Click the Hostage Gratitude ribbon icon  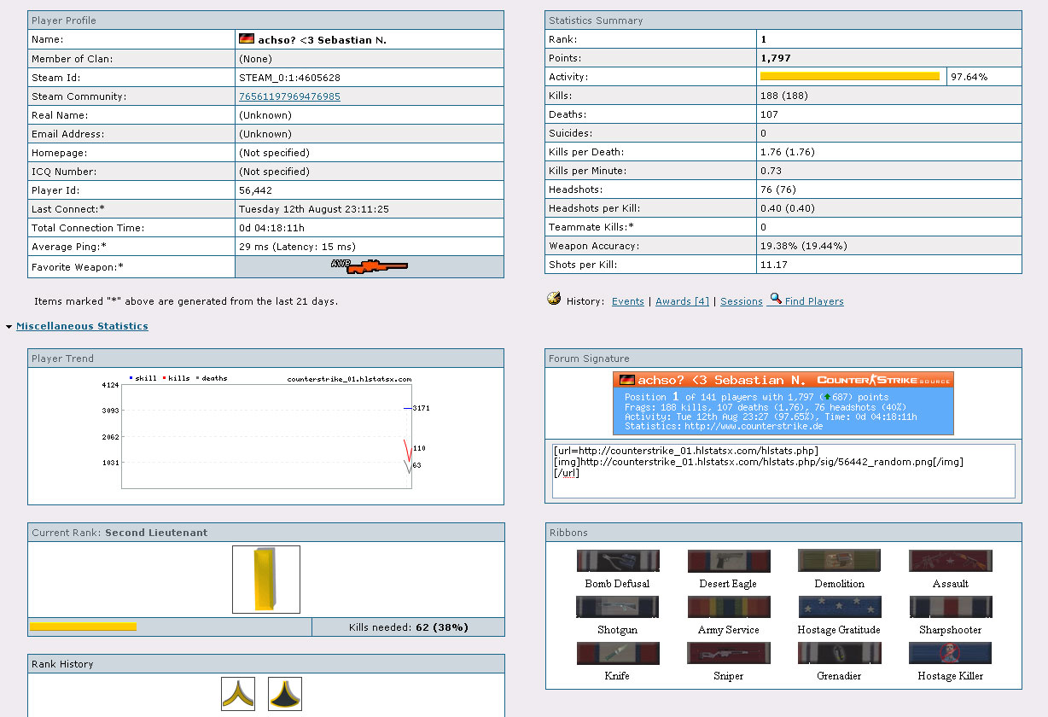coord(839,607)
